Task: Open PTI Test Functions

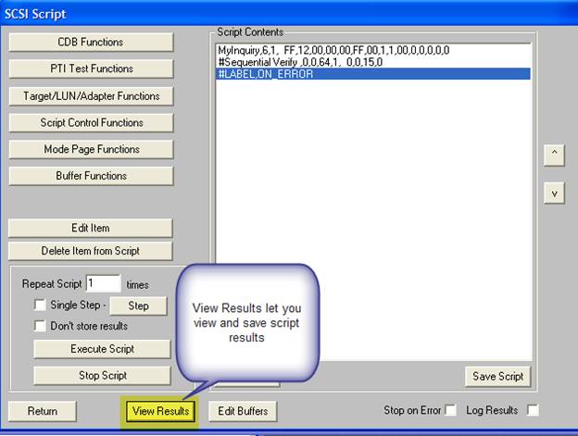Action: pos(91,69)
